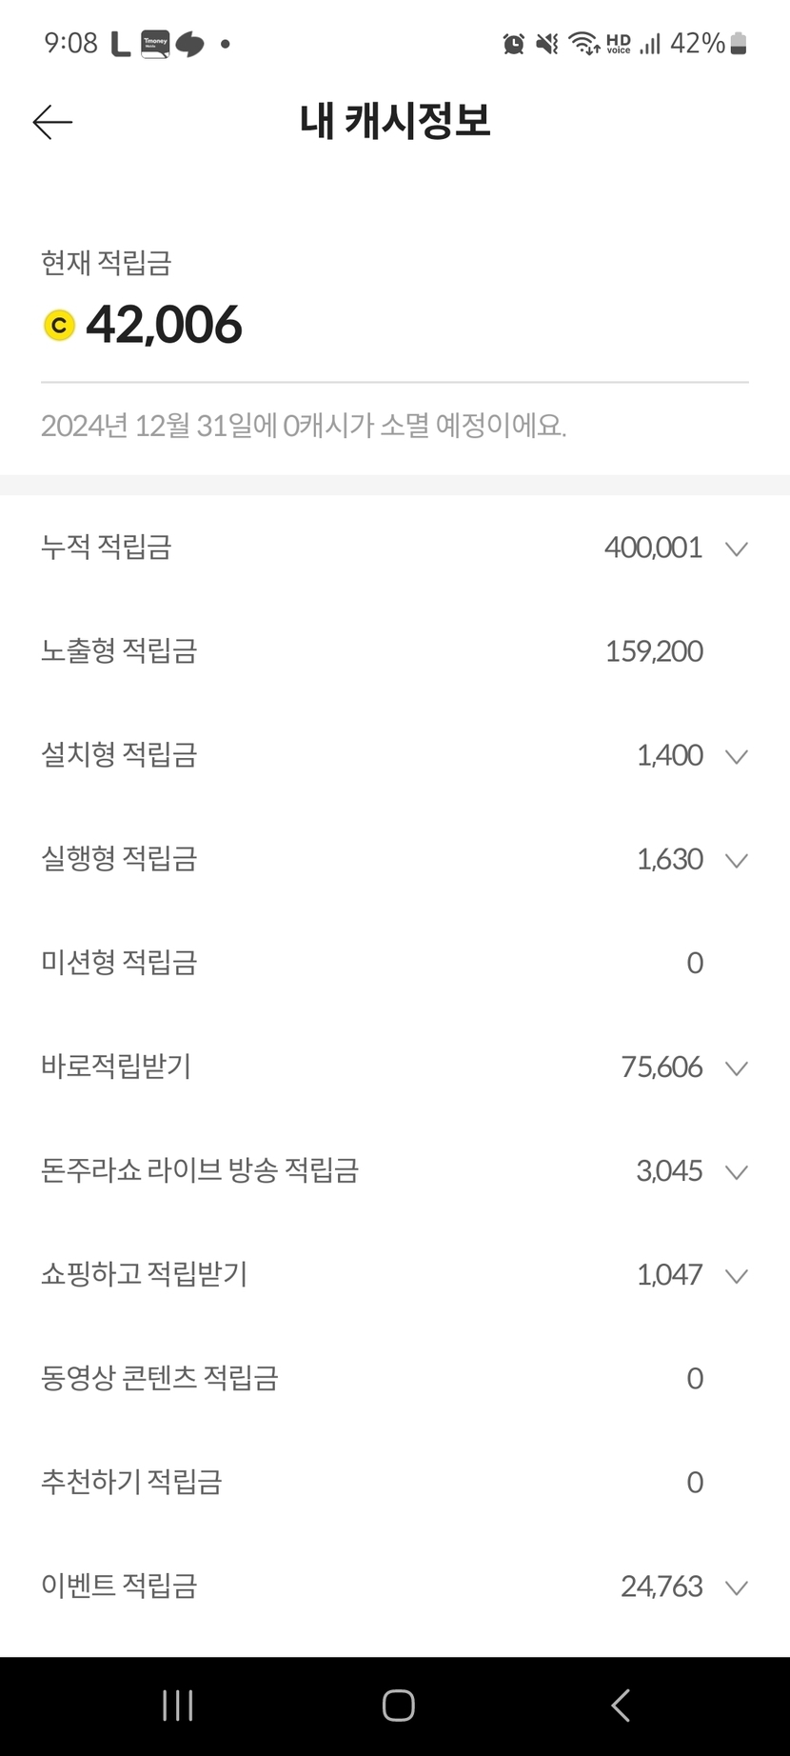The image size is (790, 1756).
Task: Tap the yellow cash coin icon
Action: pos(59,326)
